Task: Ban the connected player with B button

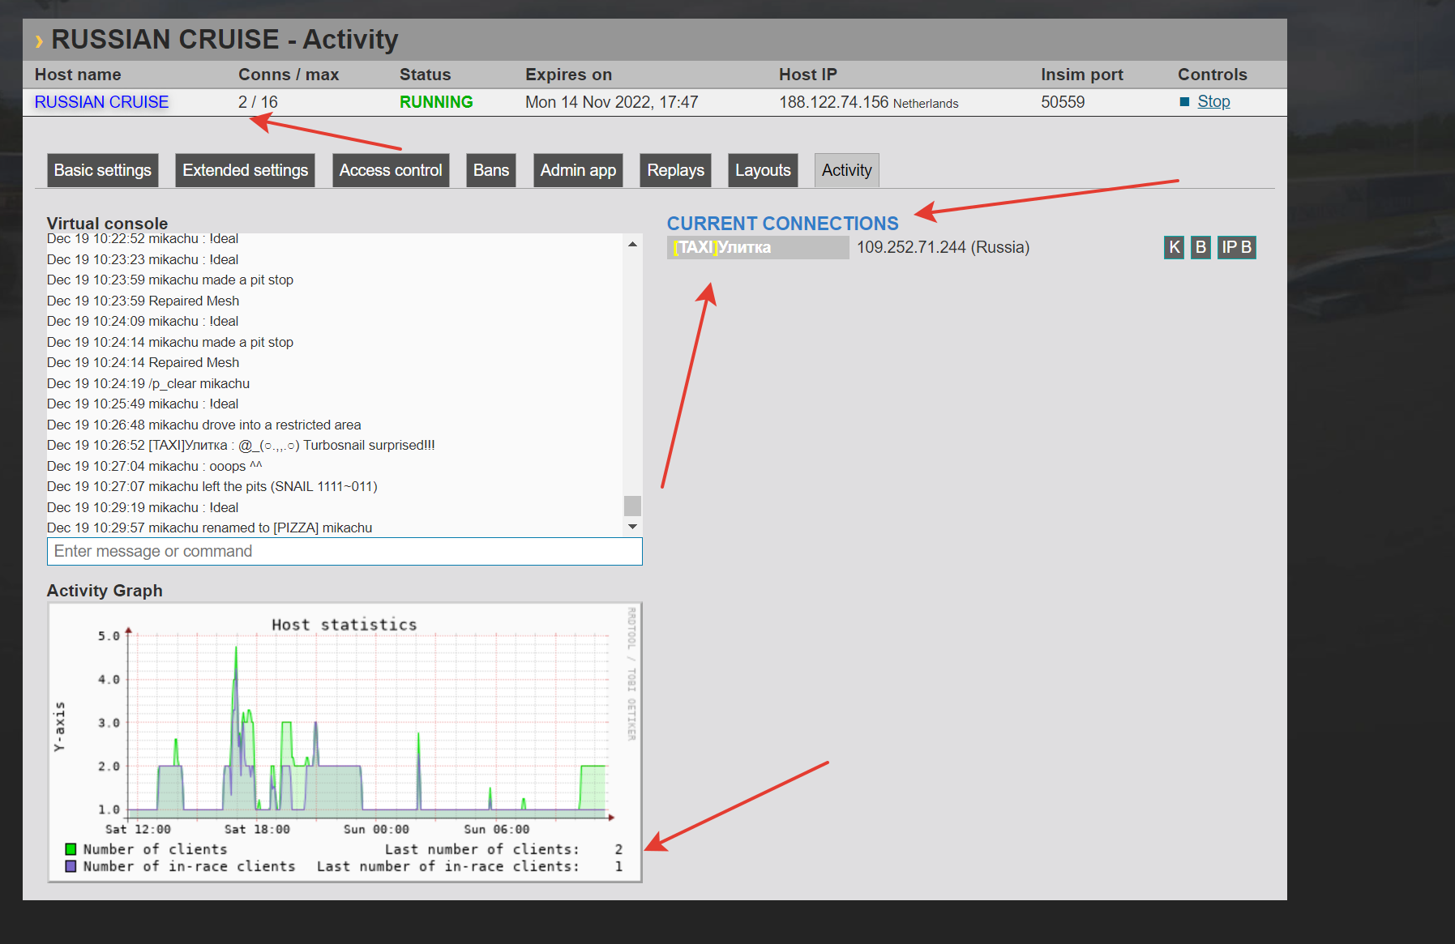Action: point(1201,247)
